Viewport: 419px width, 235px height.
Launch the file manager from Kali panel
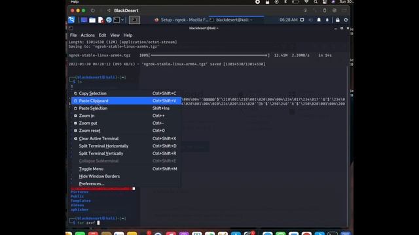point(92,20)
